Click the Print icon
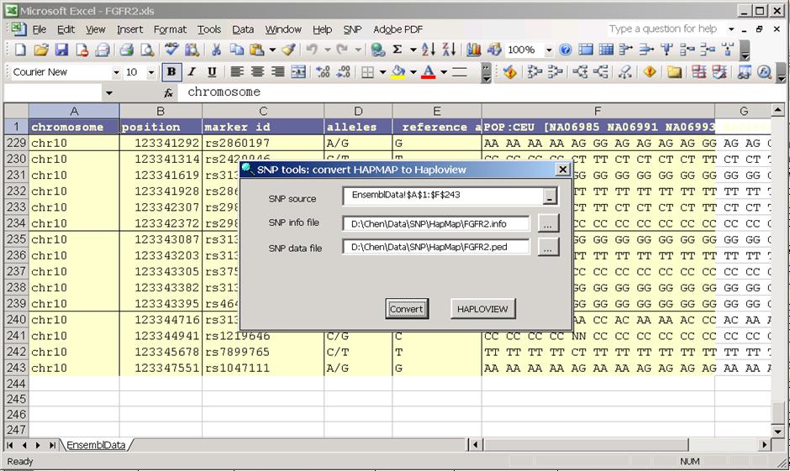790x471 pixels. point(126,50)
